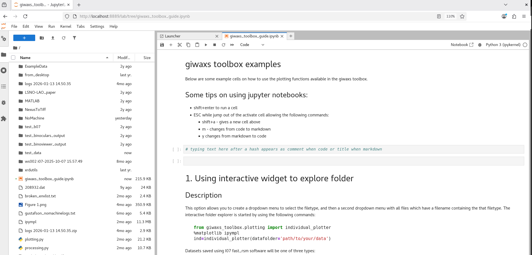The image size is (532, 255).
Task: Open the Help menu
Action: pyautogui.click(x=114, y=26)
